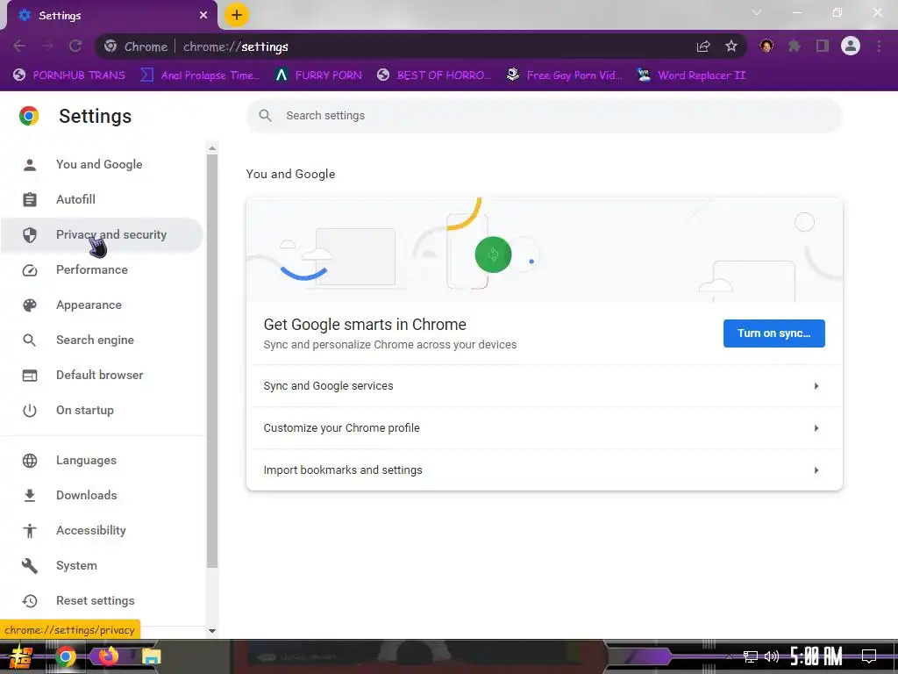The height and width of the screenshot is (674, 898).
Task: Click the Downloads arrow icon
Action: (x=30, y=495)
